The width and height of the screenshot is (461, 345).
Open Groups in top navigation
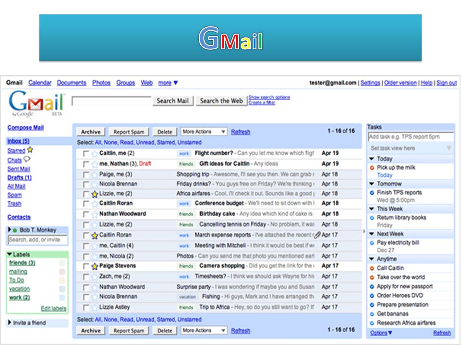point(125,83)
